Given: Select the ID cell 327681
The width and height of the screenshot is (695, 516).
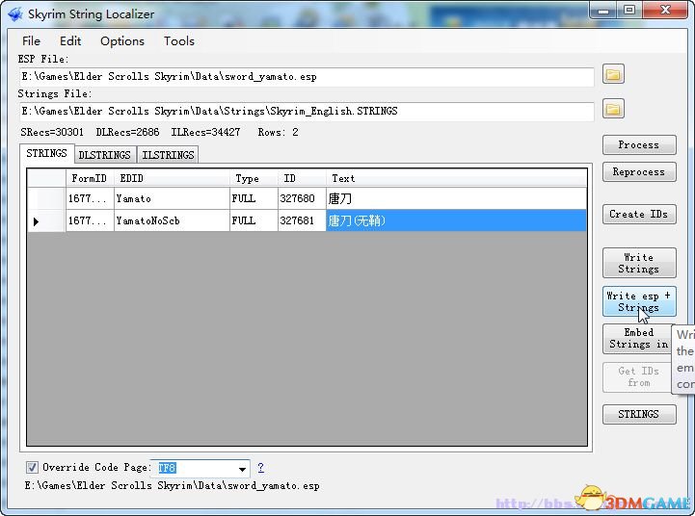Looking at the screenshot, I should pos(302,220).
